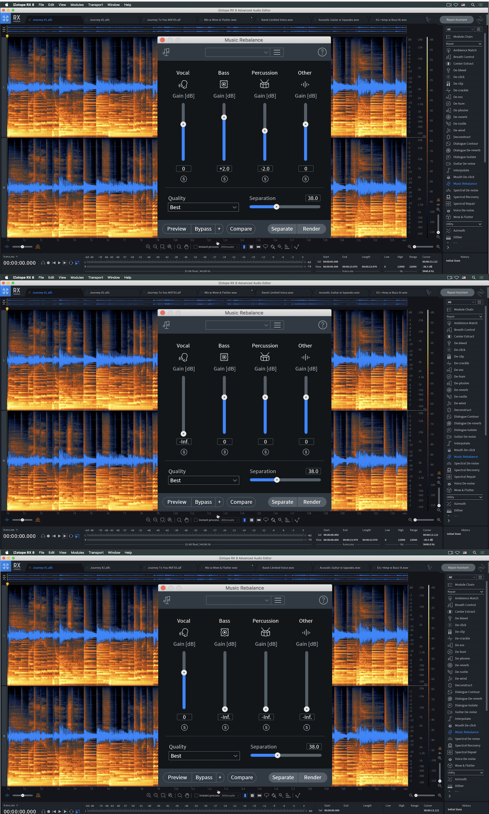Click zoom to selection icon in middle screenshot toolbar
489x814 pixels.
[163, 520]
